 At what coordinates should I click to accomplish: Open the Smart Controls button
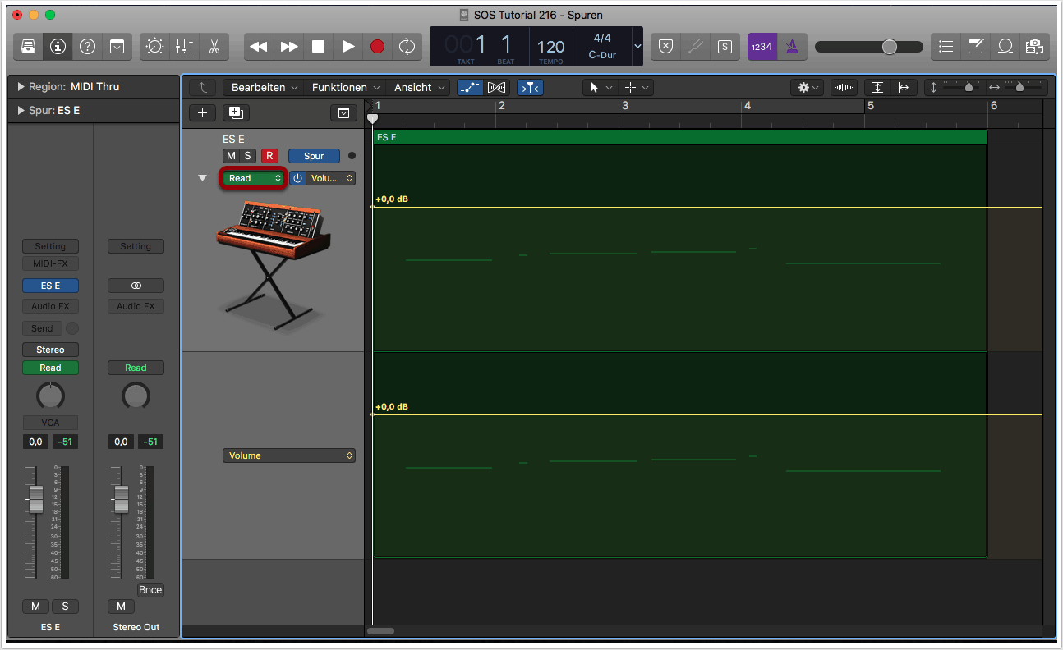tap(154, 47)
